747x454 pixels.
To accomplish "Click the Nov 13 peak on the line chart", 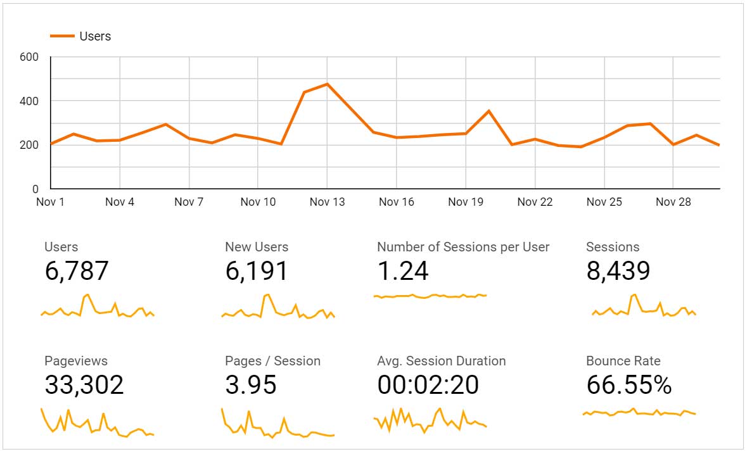I will 327,84.
